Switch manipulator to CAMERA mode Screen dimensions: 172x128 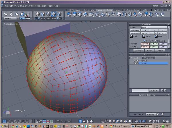click(x=28, y=18)
